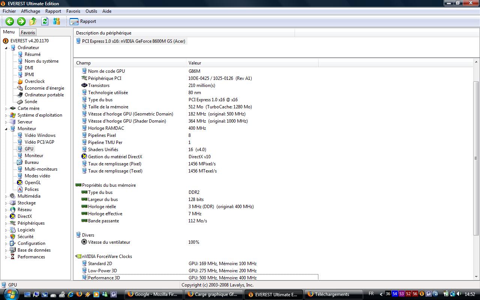Go up one level using the toolbar
The height and width of the screenshot is (300, 480).
click(33, 21)
